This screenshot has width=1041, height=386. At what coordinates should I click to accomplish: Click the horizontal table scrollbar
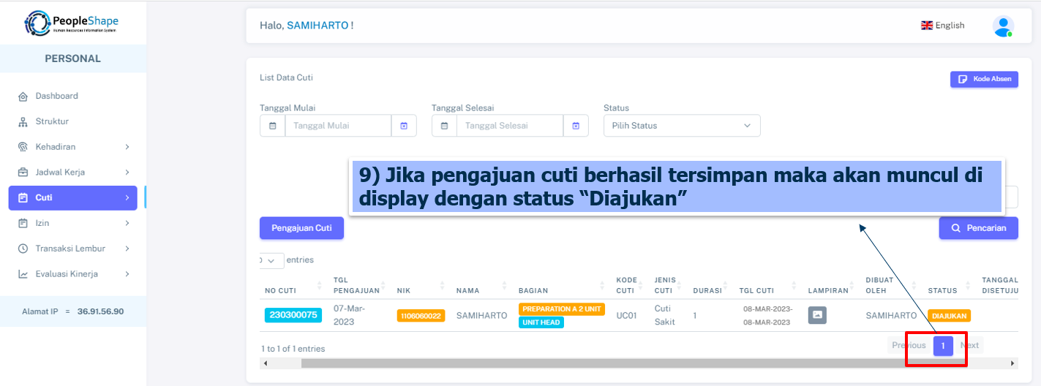coord(585,363)
